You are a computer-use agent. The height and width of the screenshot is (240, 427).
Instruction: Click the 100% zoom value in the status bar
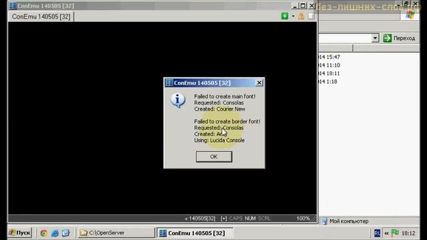tap(303, 219)
